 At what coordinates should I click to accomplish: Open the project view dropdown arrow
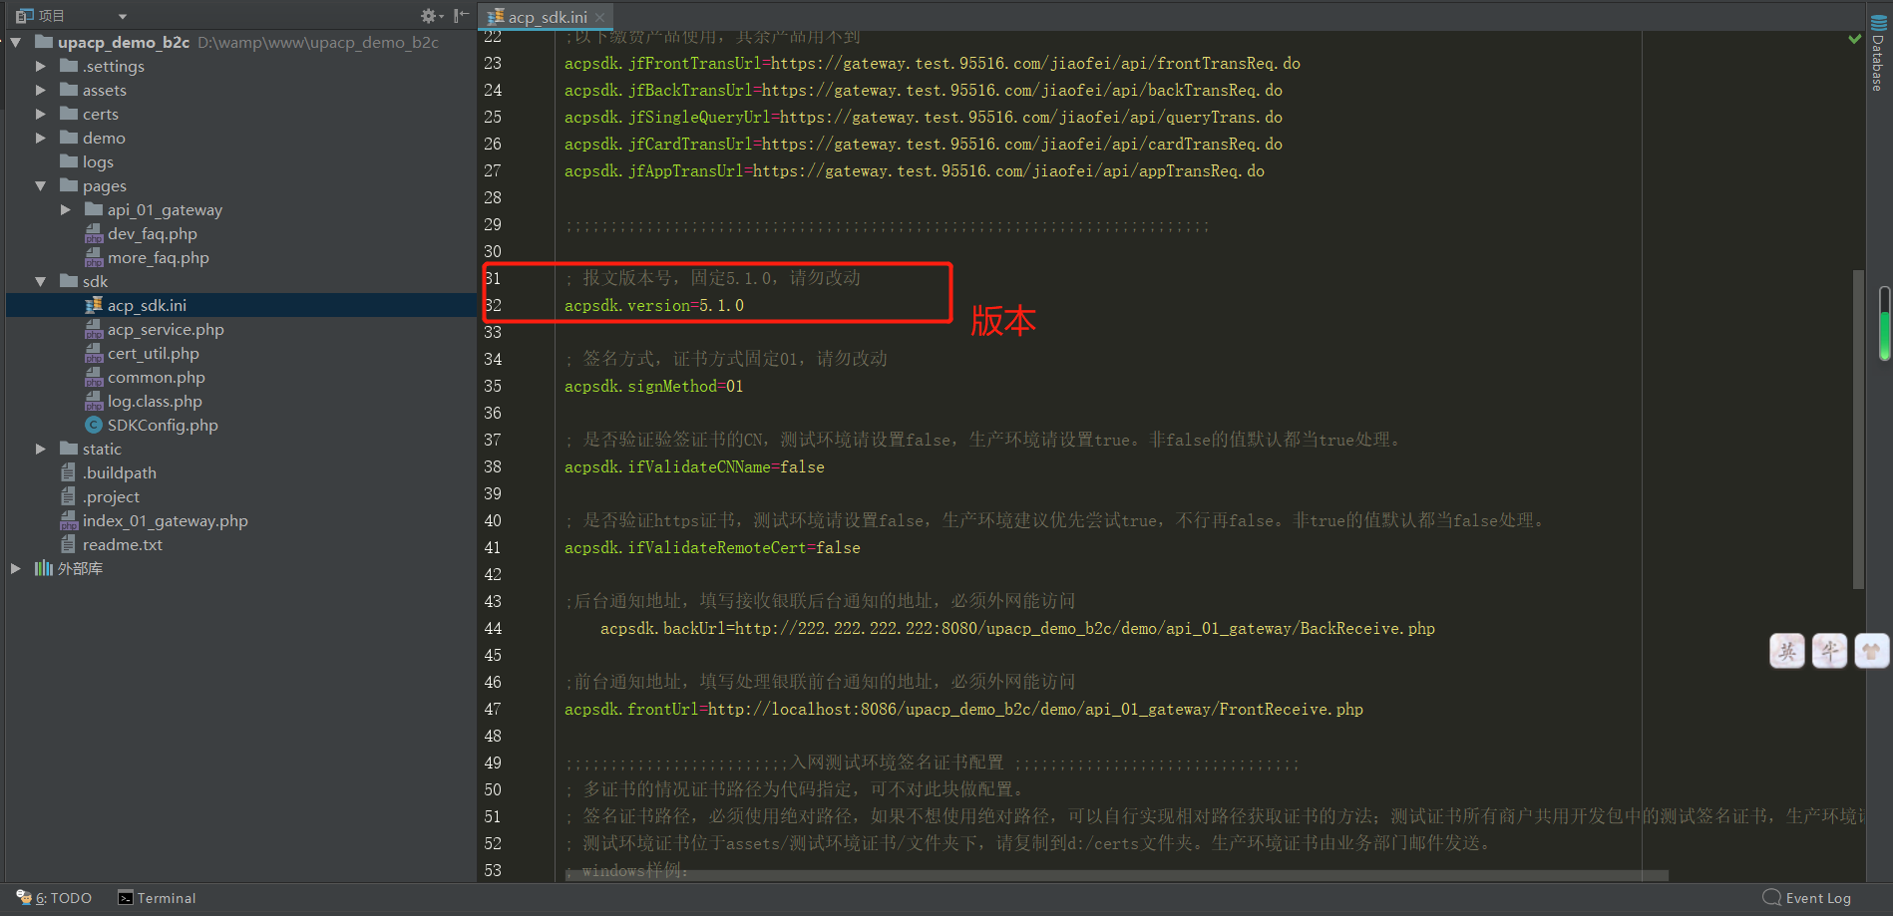[x=123, y=17]
